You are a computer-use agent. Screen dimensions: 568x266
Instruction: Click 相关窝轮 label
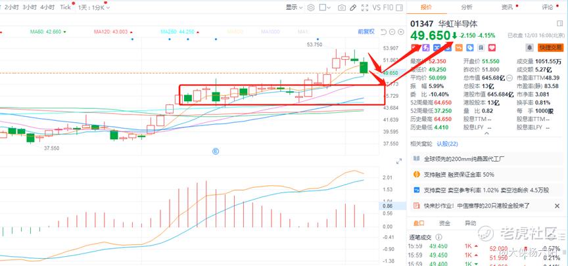click(421, 144)
